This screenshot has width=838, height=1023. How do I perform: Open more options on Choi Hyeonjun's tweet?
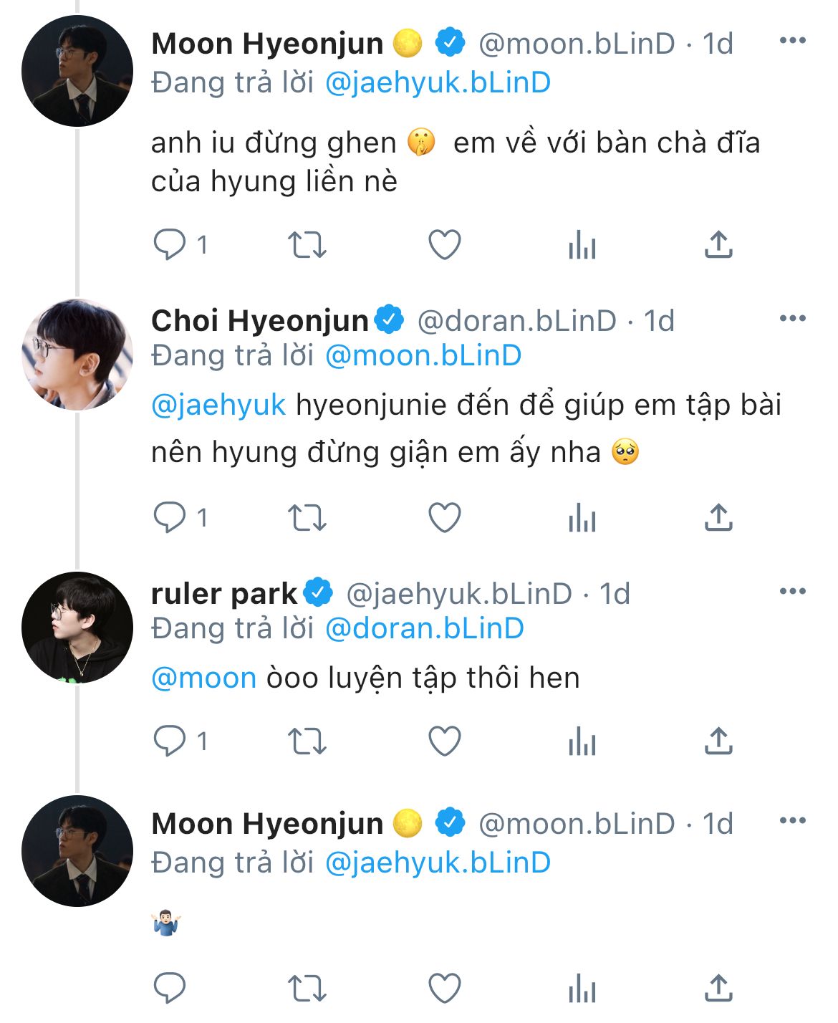click(x=792, y=318)
